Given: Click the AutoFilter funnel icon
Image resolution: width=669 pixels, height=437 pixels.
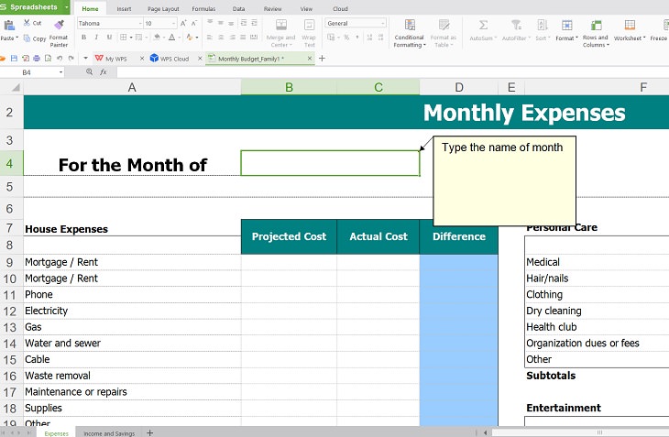Looking at the screenshot, I should pos(516,25).
